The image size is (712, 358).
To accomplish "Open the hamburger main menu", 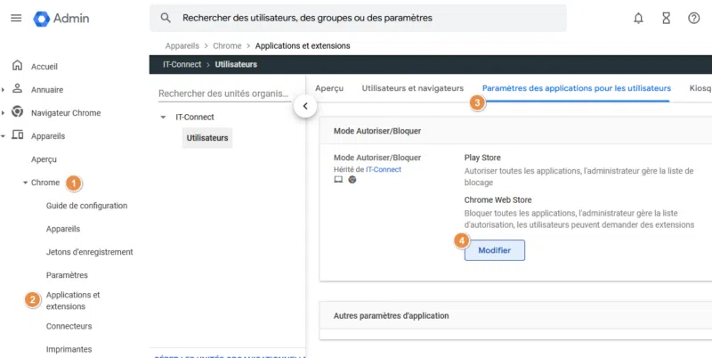I will 15,18.
